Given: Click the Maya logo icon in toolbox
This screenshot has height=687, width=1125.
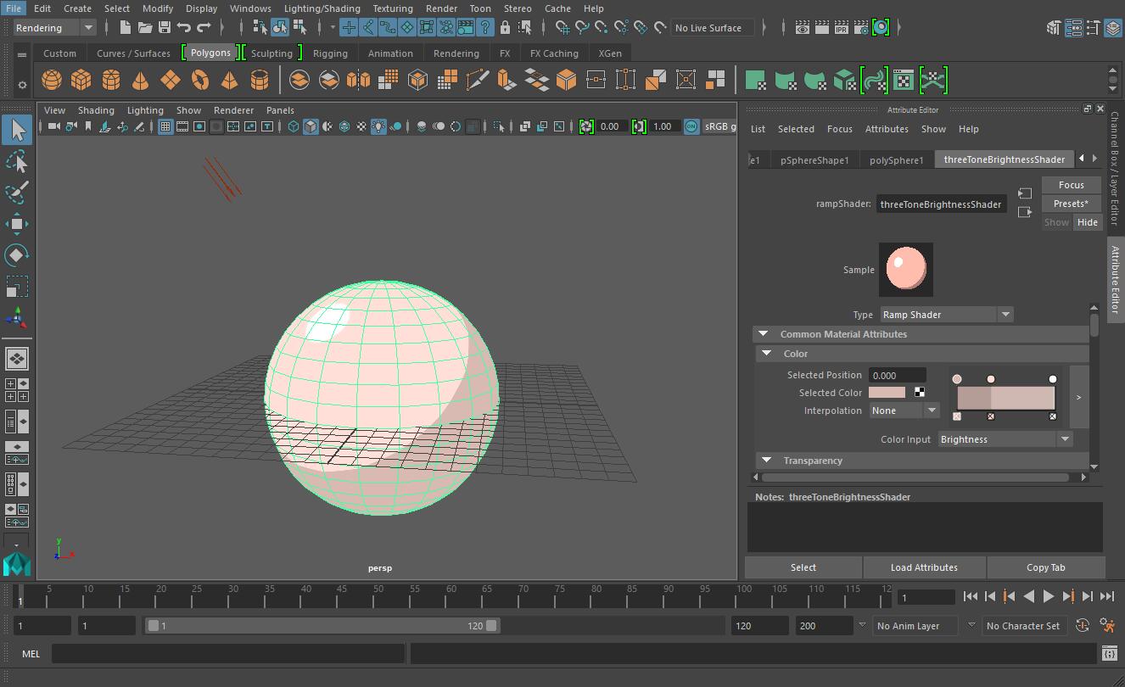Looking at the screenshot, I should click(x=17, y=564).
